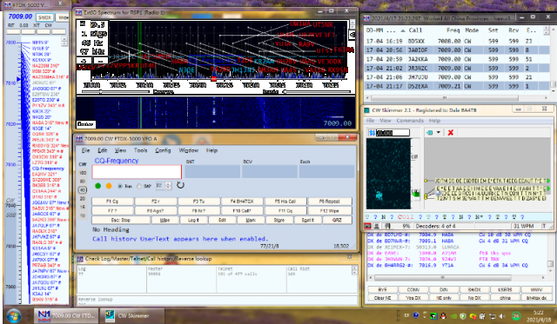Click the CW speed spinner arrows

click(x=168, y=185)
